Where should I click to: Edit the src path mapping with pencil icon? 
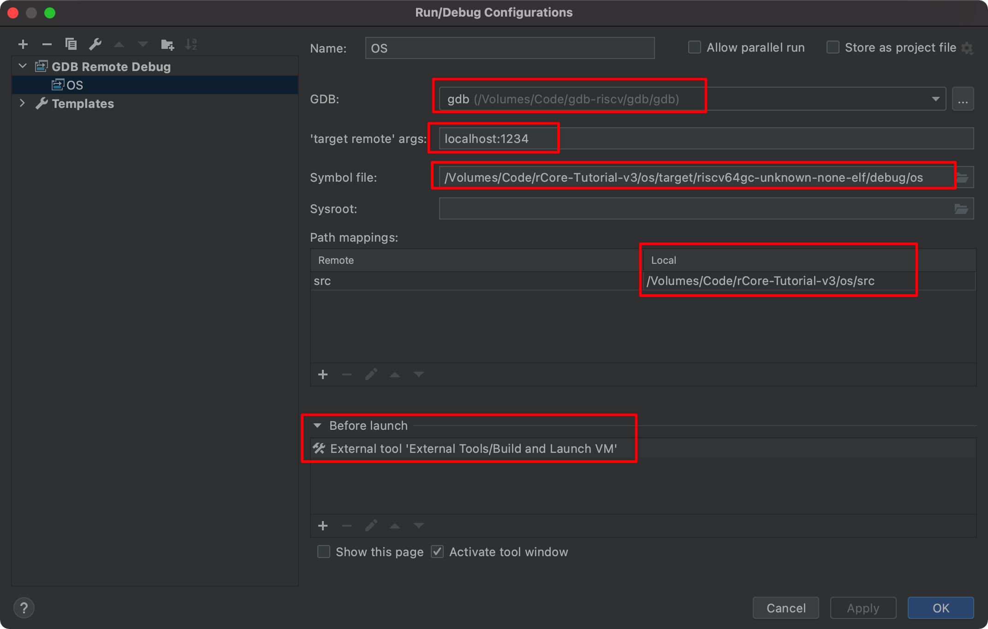coord(371,374)
